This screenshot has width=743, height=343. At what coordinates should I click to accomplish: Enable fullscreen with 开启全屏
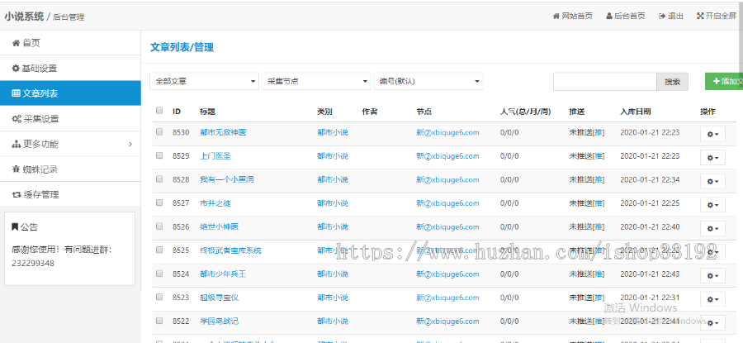(x=717, y=16)
